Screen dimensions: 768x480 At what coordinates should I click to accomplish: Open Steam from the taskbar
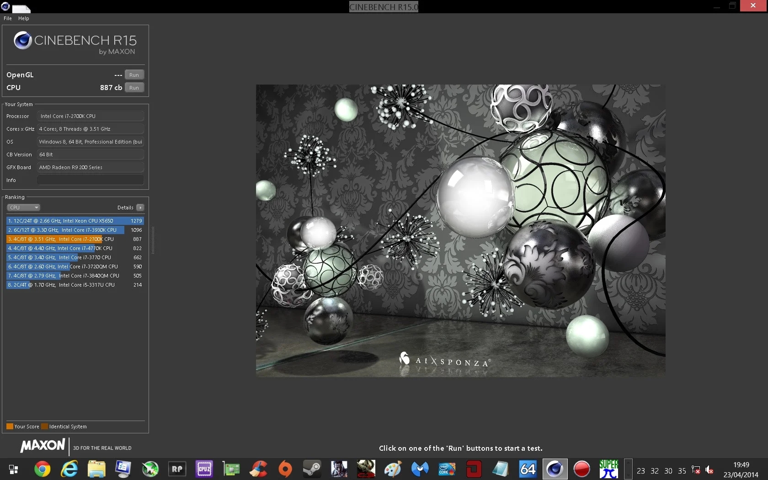tap(312, 469)
